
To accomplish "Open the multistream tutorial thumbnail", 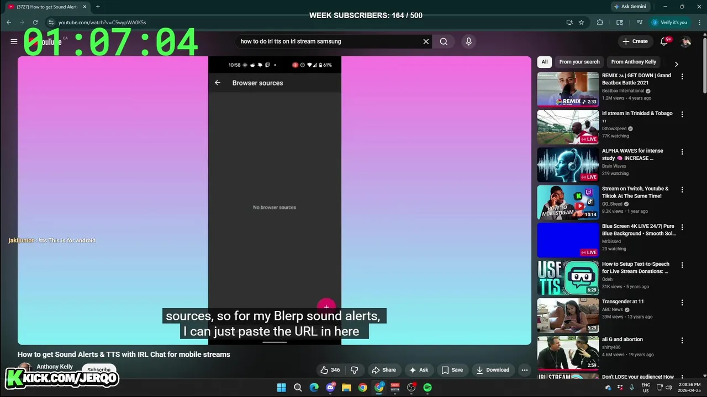I will [568, 202].
